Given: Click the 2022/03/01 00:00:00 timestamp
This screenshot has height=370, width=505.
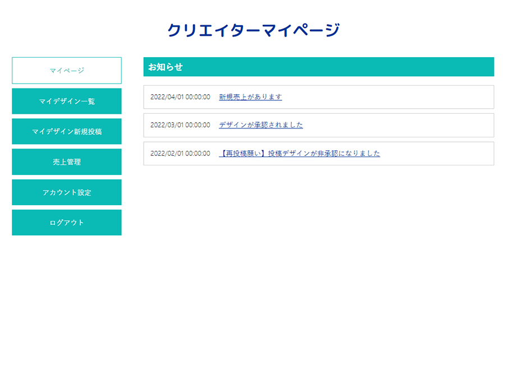Looking at the screenshot, I should click(180, 125).
